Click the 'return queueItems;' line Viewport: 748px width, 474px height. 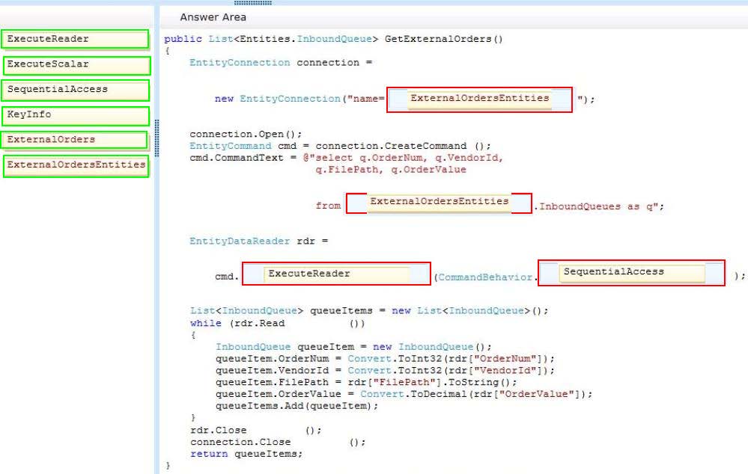[x=246, y=454]
